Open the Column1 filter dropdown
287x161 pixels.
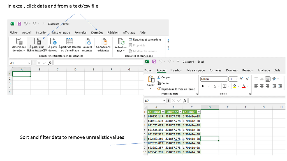click(x=163, y=112)
